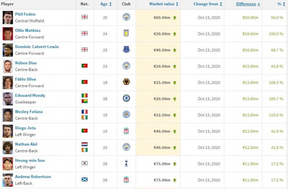Click Edouard Mendy portrait thumbnail
The height and width of the screenshot is (189, 288).
pyautogui.click(x=8, y=99)
